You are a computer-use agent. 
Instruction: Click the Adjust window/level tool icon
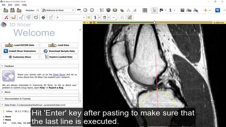click(161, 10)
